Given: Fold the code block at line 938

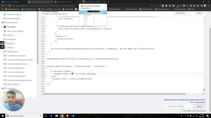Looking at the screenshot, I should (x=45, y=37).
